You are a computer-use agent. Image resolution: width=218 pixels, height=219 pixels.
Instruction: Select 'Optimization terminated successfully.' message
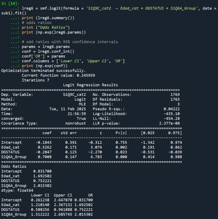pos(44,71)
